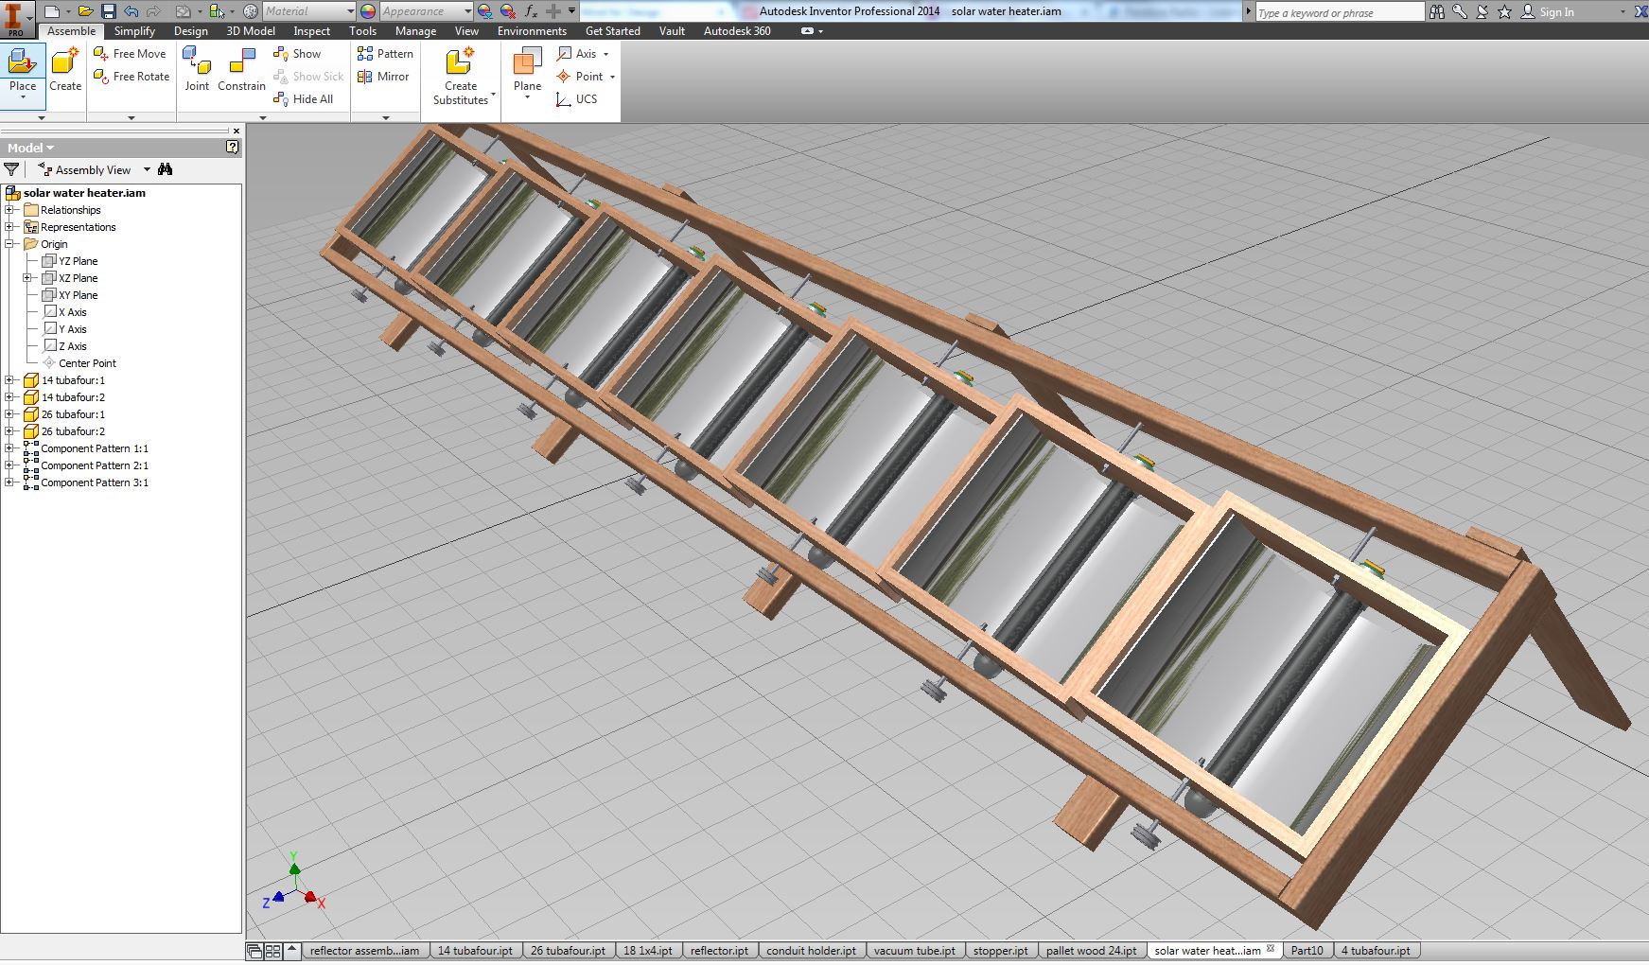Click the binoculars find icon in browser
This screenshot has height=965, width=1649.
click(166, 169)
